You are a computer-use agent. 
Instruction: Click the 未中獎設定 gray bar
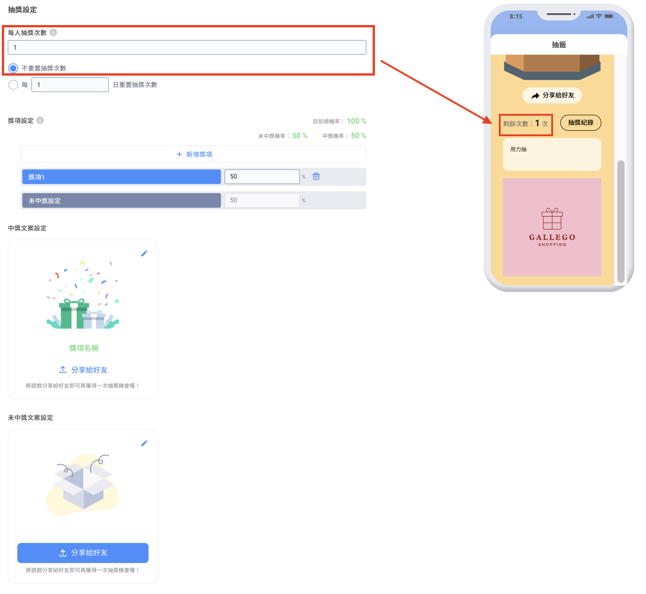tap(121, 200)
